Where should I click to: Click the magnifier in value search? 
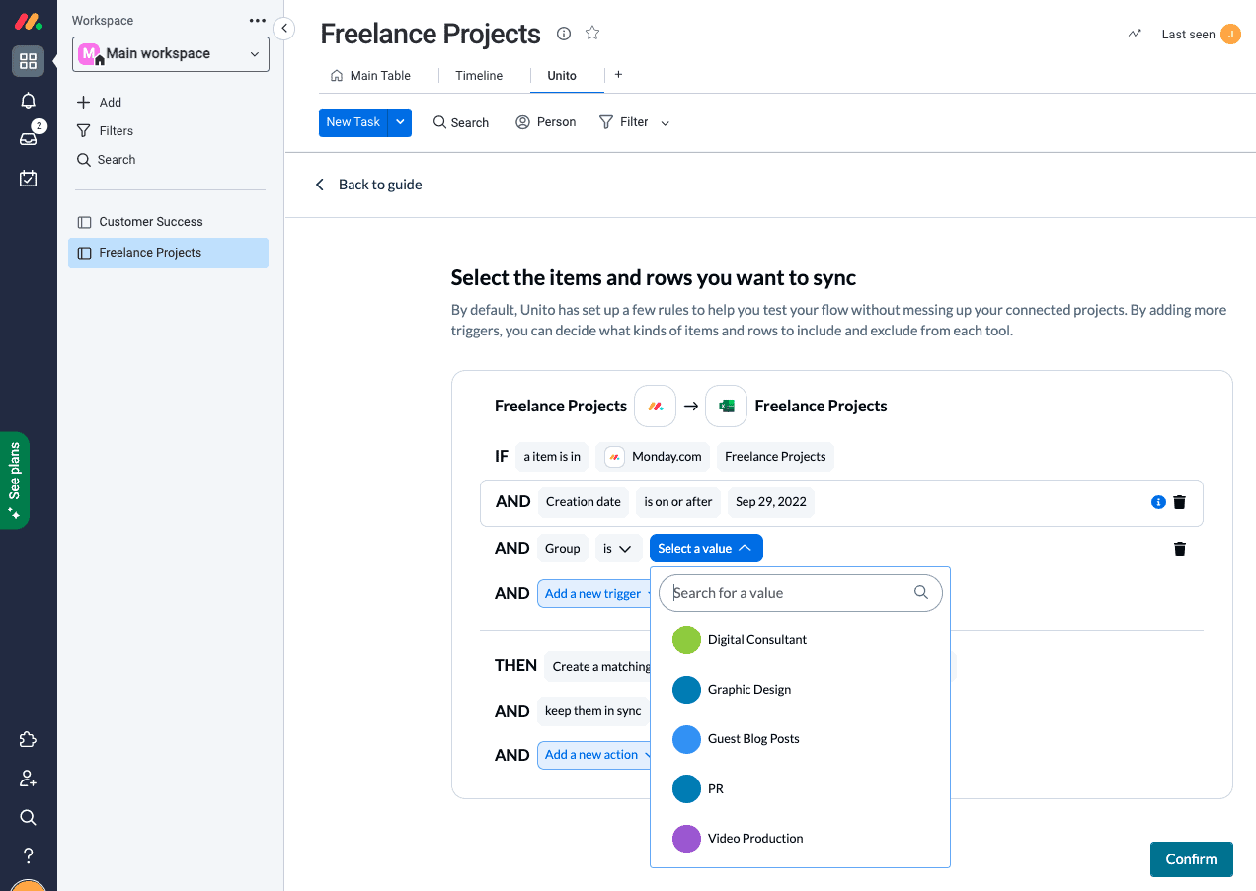tap(921, 593)
